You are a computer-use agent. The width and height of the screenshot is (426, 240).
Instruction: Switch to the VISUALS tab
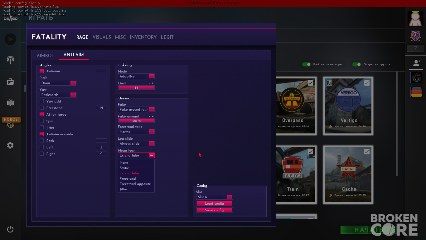point(102,37)
